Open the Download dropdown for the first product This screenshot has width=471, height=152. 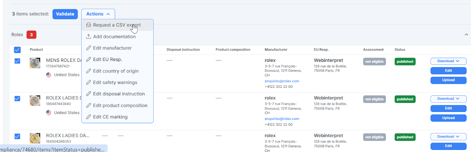[x=448, y=61]
